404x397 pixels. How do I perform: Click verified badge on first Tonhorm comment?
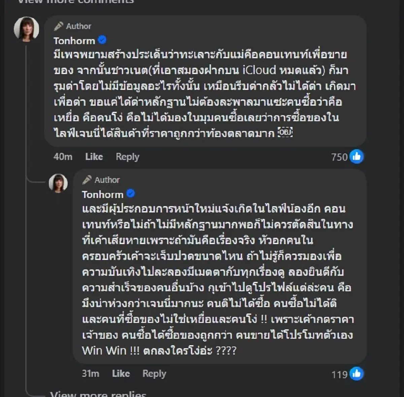point(102,40)
